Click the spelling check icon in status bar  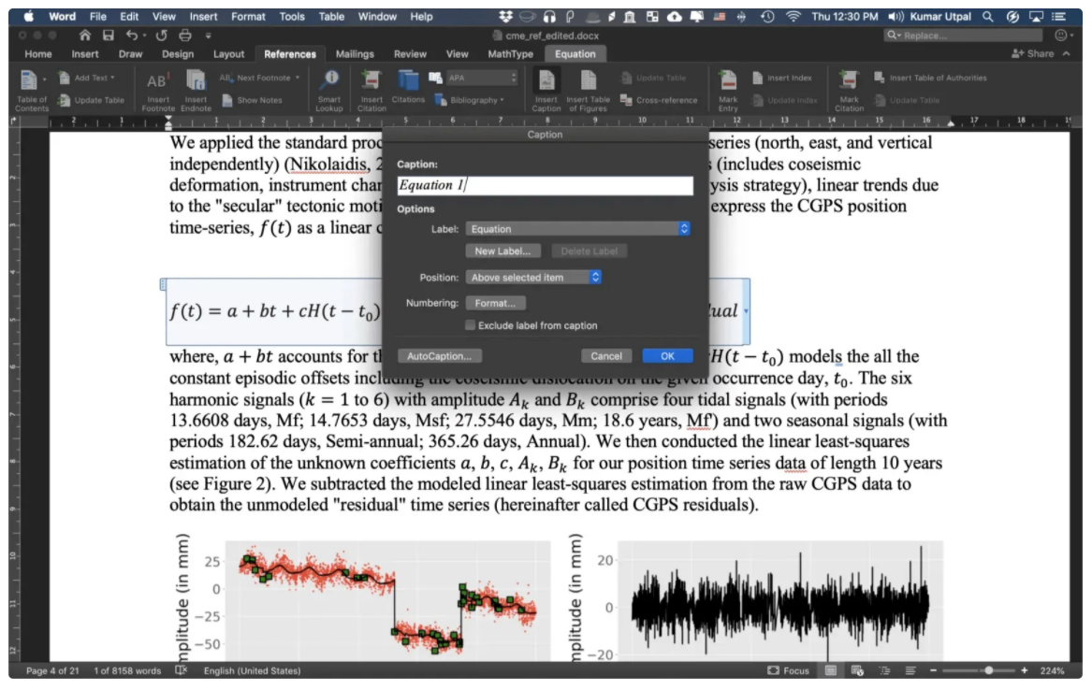(x=182, y=670)
